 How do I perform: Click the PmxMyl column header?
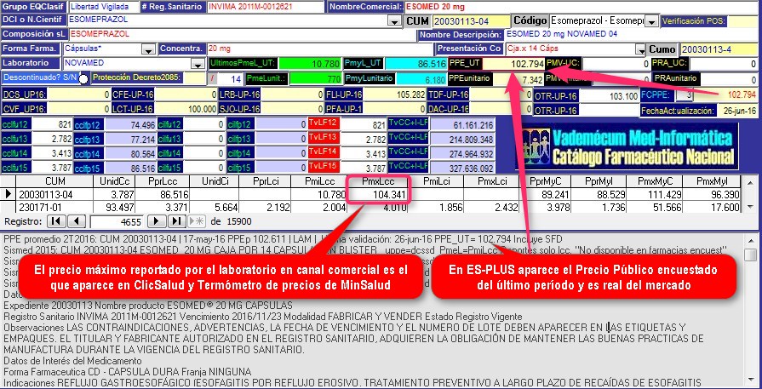(x=712, y=181)
